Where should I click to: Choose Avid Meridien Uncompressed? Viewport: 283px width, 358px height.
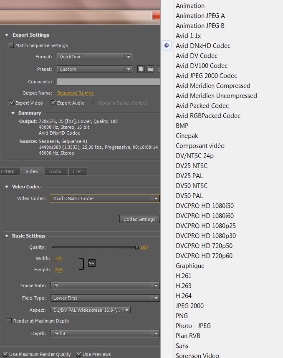pos(216,96)
